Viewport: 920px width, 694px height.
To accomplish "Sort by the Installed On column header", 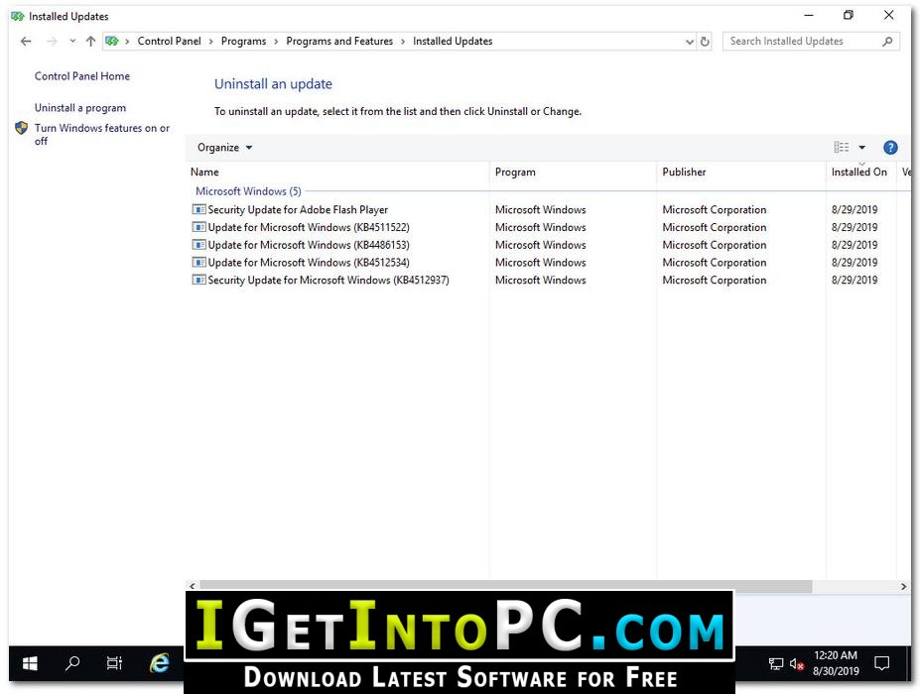I will (859, 172).
